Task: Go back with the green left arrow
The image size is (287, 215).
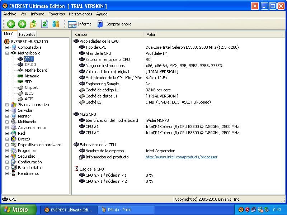Action: [11, 24]
